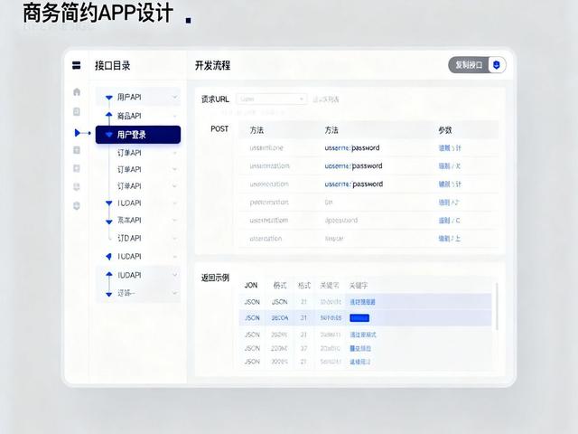Click the 开发流程 heading
The width and height of the screenshot is (578, 434).
click(x=213, y=66)
